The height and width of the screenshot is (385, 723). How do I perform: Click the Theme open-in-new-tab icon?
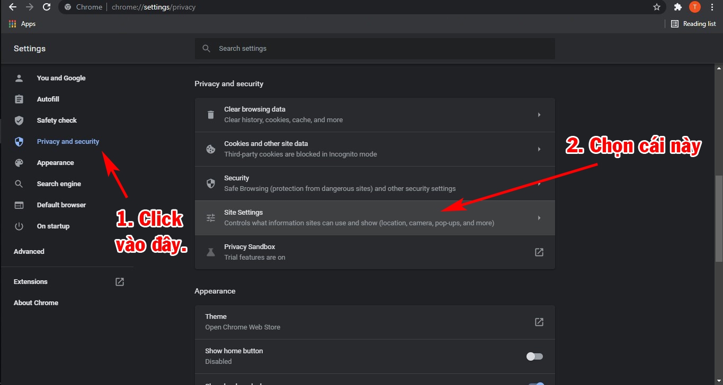[539, 322]
